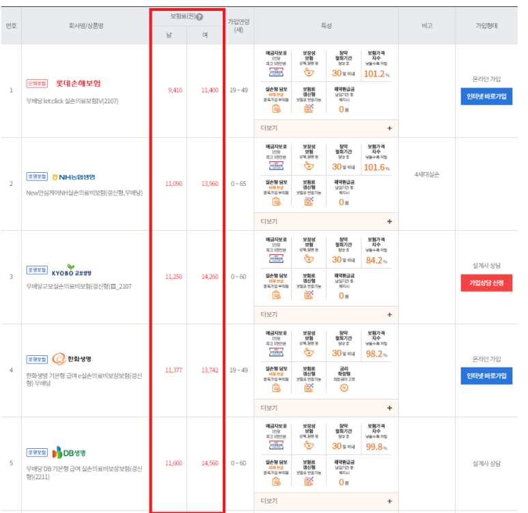528x513 pixels.
Task: Click the female premium 14,260
Action: (x=210, y=277)
